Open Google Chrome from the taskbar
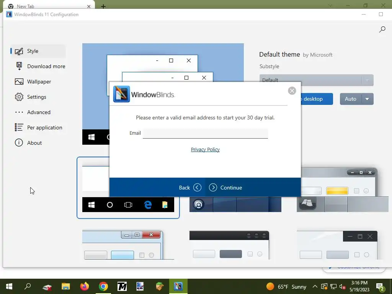Screen dimensions: 392x294 (x=103, y=286)
